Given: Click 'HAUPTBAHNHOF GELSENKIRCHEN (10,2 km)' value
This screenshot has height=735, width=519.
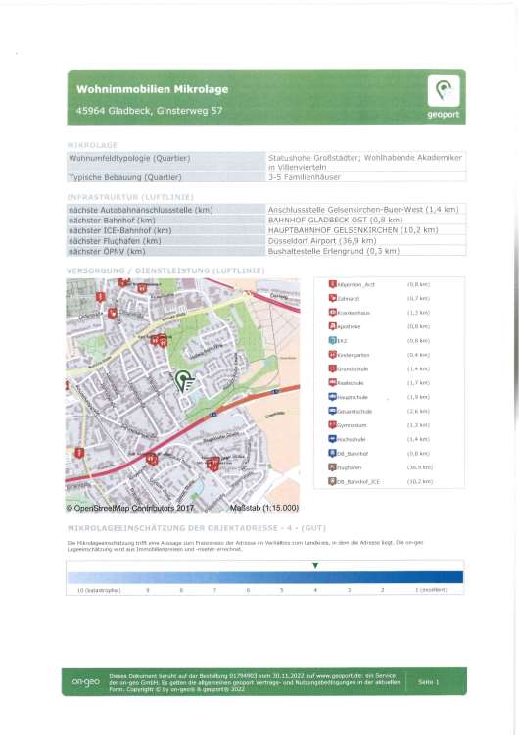Looking at the screenshot, I should pyautogui.click(x=353, y=229).
